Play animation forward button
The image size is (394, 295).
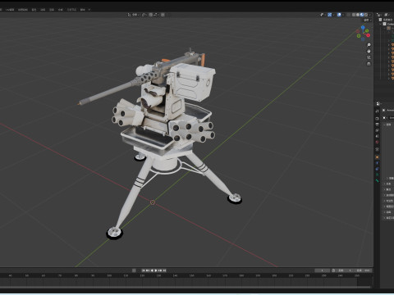point(156,270)
